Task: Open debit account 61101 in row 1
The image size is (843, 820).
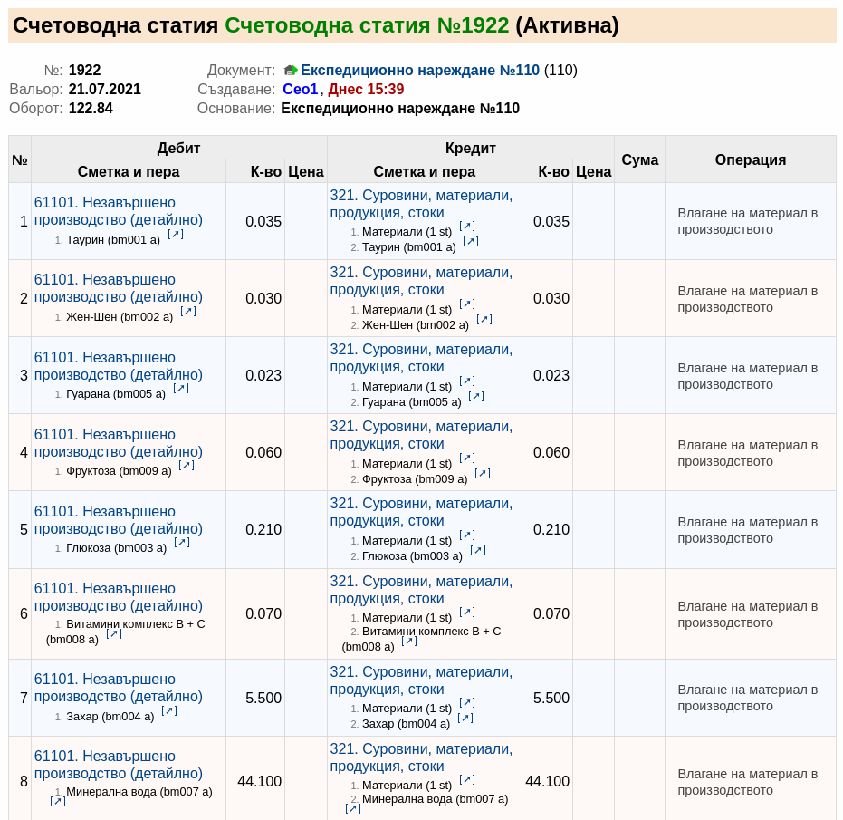Action: click(119, 211)
